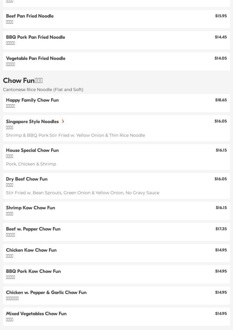Open Beef w. Pepper Chow Fun
Screen dimensions: 233x330
pos(116,232)
